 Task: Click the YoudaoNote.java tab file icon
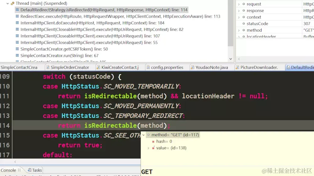192,67
